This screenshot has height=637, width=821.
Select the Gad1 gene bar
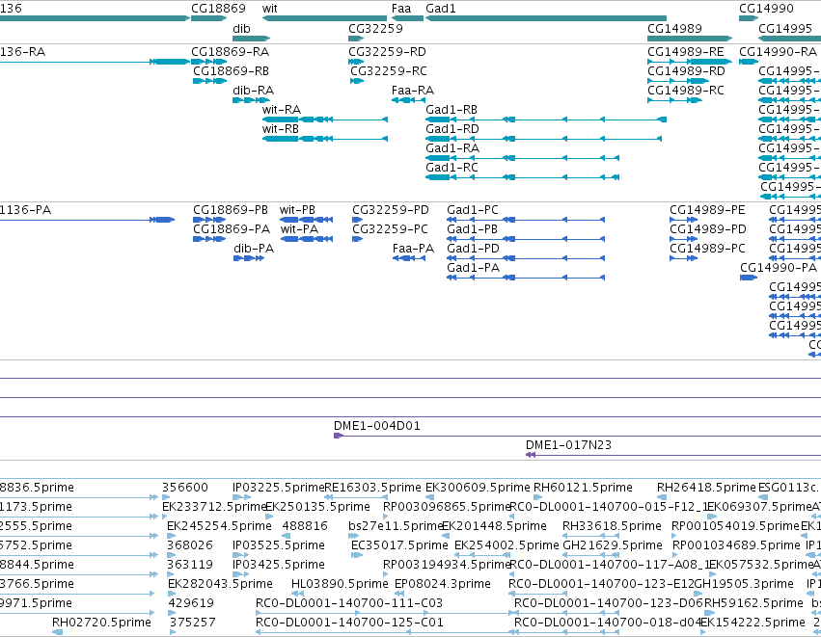coord(546,19)
